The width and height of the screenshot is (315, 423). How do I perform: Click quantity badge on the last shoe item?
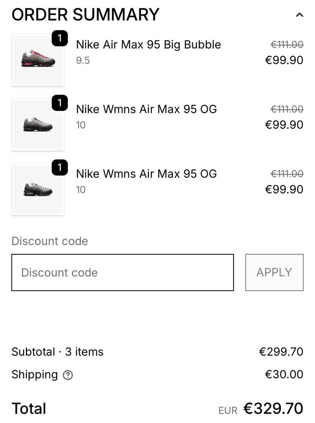point(60,168)
